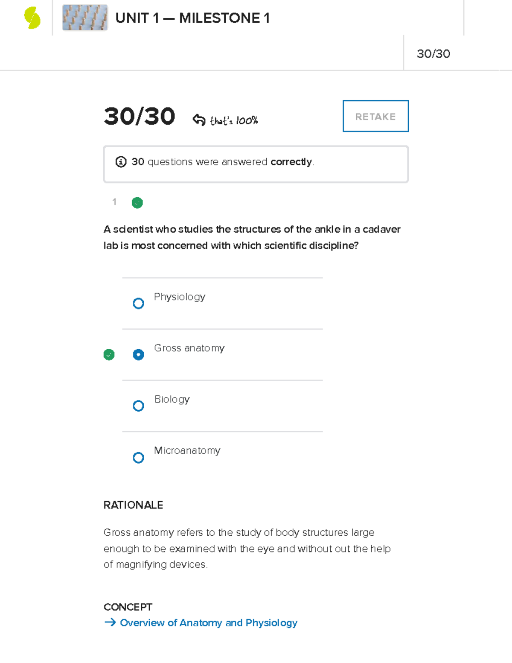Click the question number 1 label

click(x=114, y=202)
